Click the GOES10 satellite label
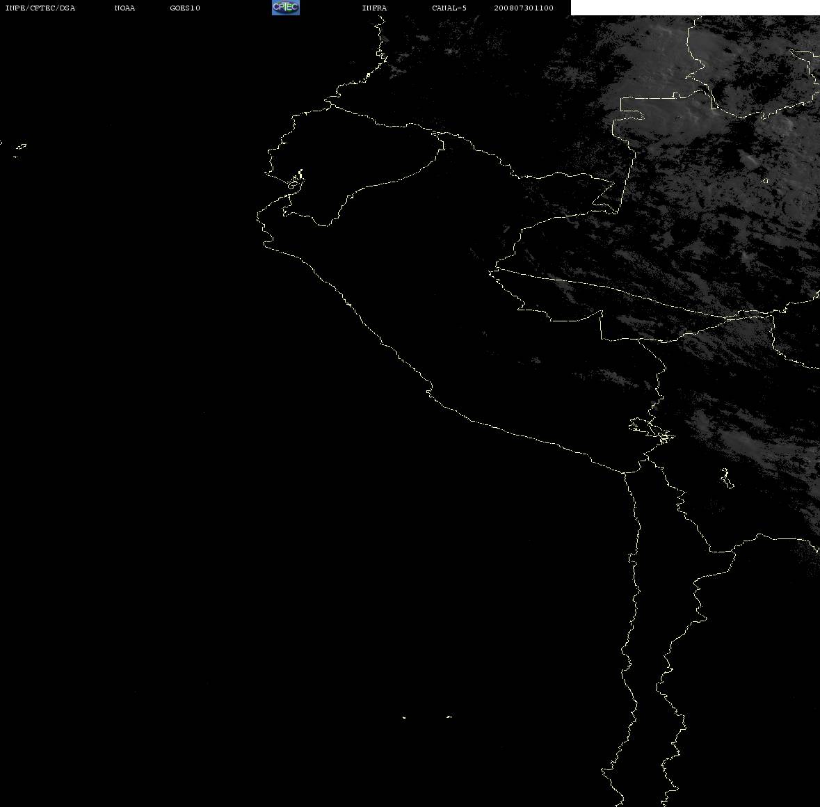 185,8
